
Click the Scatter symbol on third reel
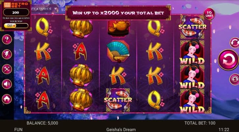coord(118,100)
